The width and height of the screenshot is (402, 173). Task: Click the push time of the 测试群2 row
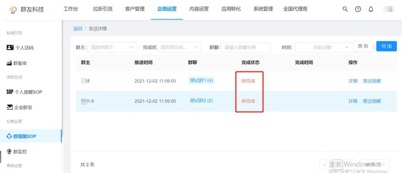155,101
